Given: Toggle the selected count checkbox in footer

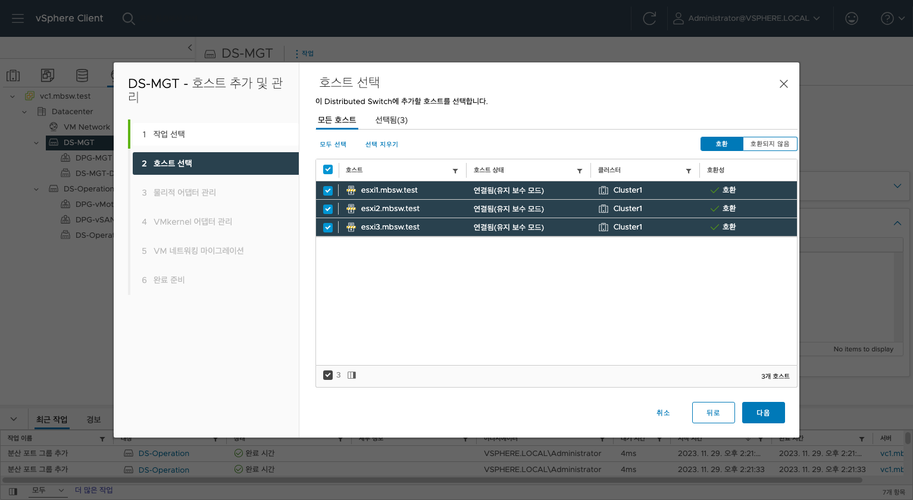Looking at the screenshot, I should tap(328, 375).
